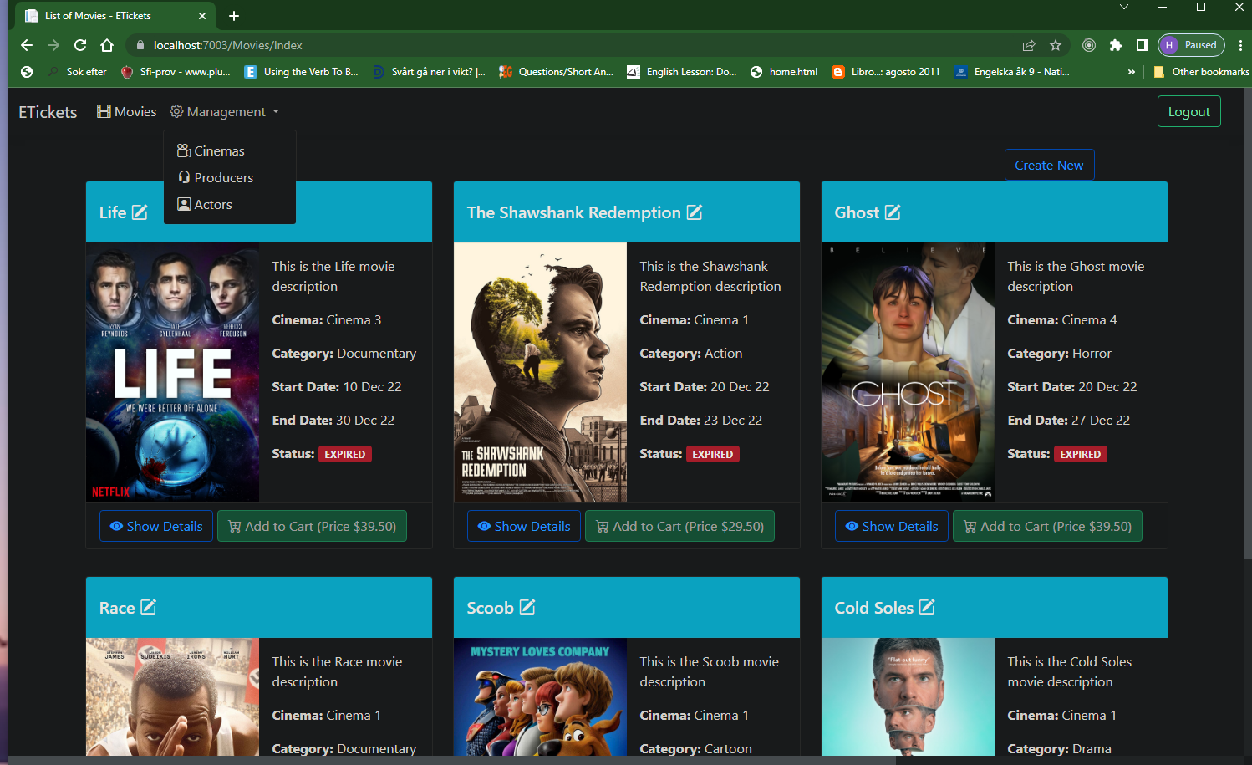This screenshot has height=765, width=1252.
Task: Open the browser extensions puzzle icon
Action: click(1115, 45)
